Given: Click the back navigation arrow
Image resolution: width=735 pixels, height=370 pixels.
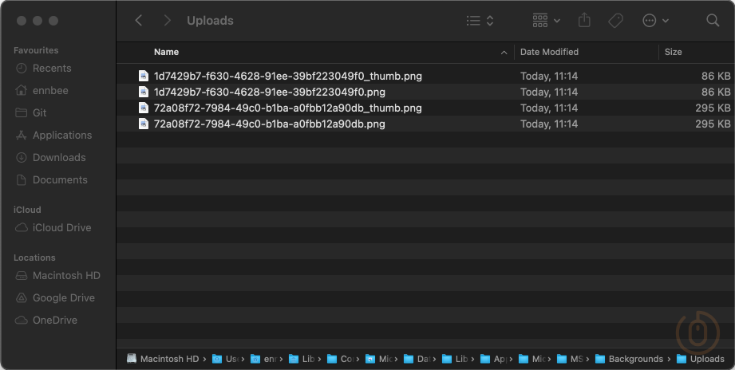Looking at the screenshot, I should point(139,21).
